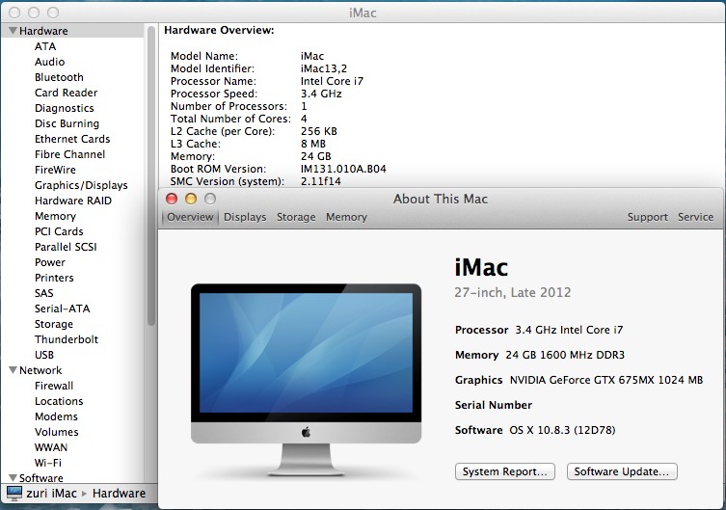Switch to the Overview tab
Viewport: 726px width, 510px height.
point(190,217)
